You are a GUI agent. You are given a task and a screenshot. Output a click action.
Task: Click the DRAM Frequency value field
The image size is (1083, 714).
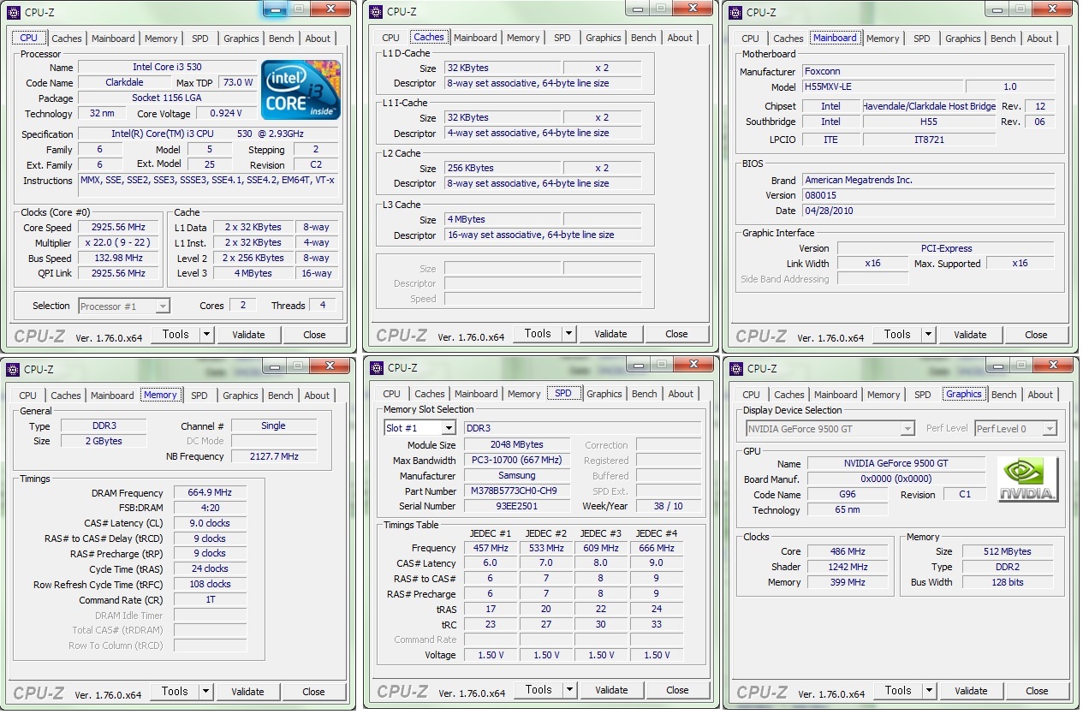[210, 493]
